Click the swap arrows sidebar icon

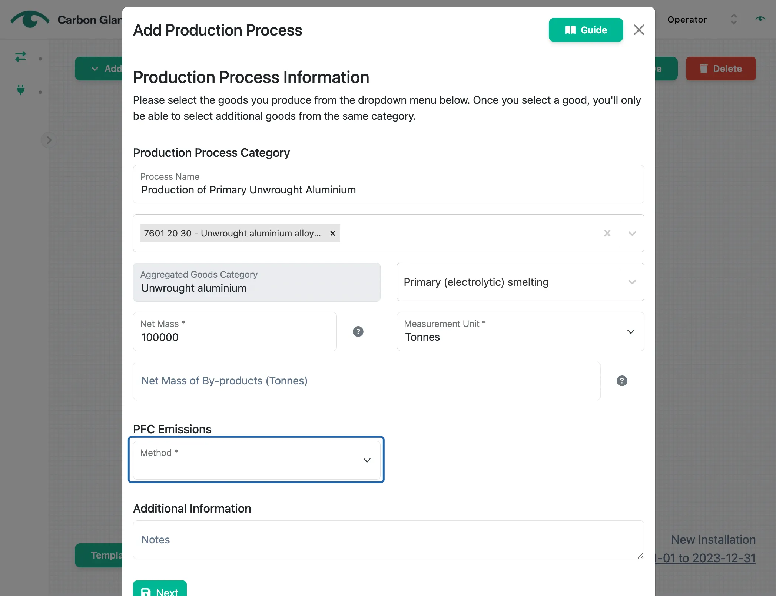click(21, 57)
